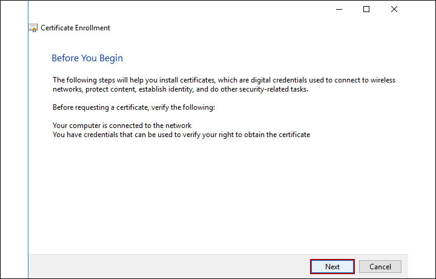This screenshot has width=436, height=279.
Task: Select the 'Before You Begin' heading
Action: coord(87,58)
